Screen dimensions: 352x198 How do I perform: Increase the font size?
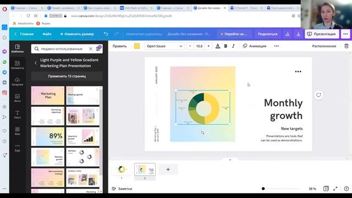coord(208,46)
